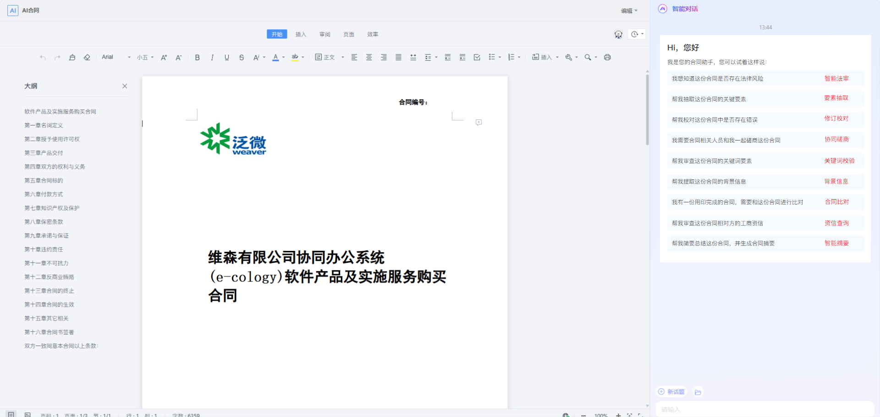Toggle italic formatting

click(212, 57)
